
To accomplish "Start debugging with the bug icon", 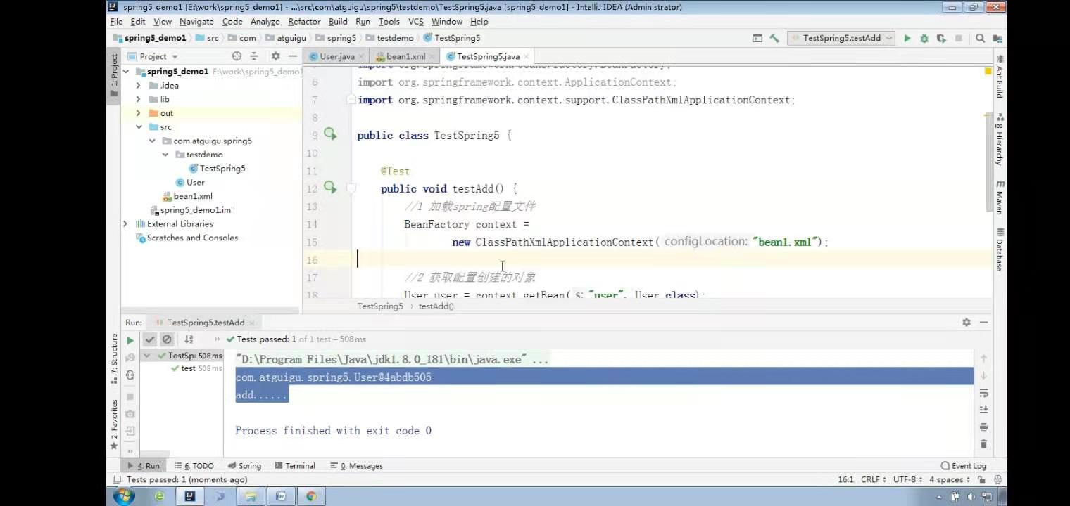I will (x=924, y=38).
